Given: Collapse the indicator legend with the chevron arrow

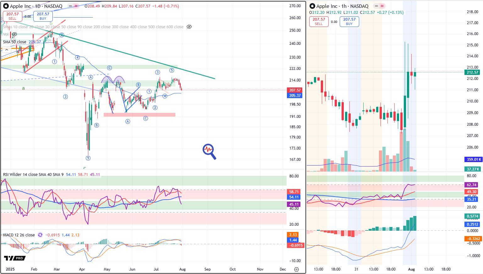Looking at the screenshot, I should coord(6,50).
